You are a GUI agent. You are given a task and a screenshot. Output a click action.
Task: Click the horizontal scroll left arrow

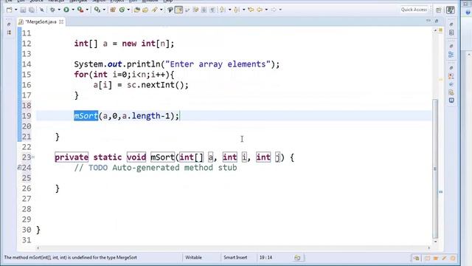click(38, 248)
